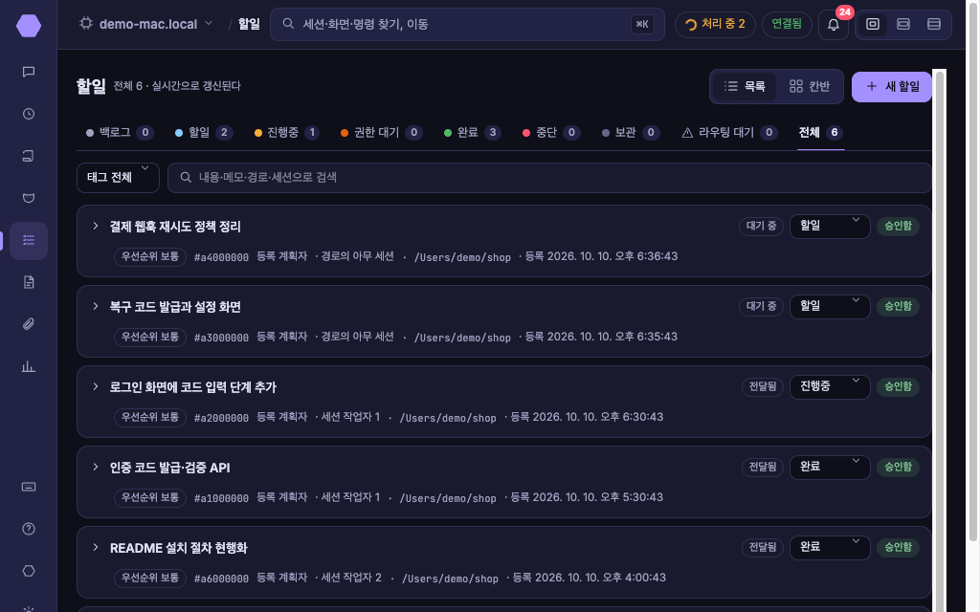Click 대기 중 badge on 결제 웹훅 task
980x612 pixels.
point(761,226)
